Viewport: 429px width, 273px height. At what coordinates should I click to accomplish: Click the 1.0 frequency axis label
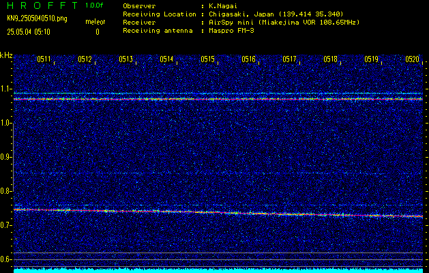coord(5,123)
